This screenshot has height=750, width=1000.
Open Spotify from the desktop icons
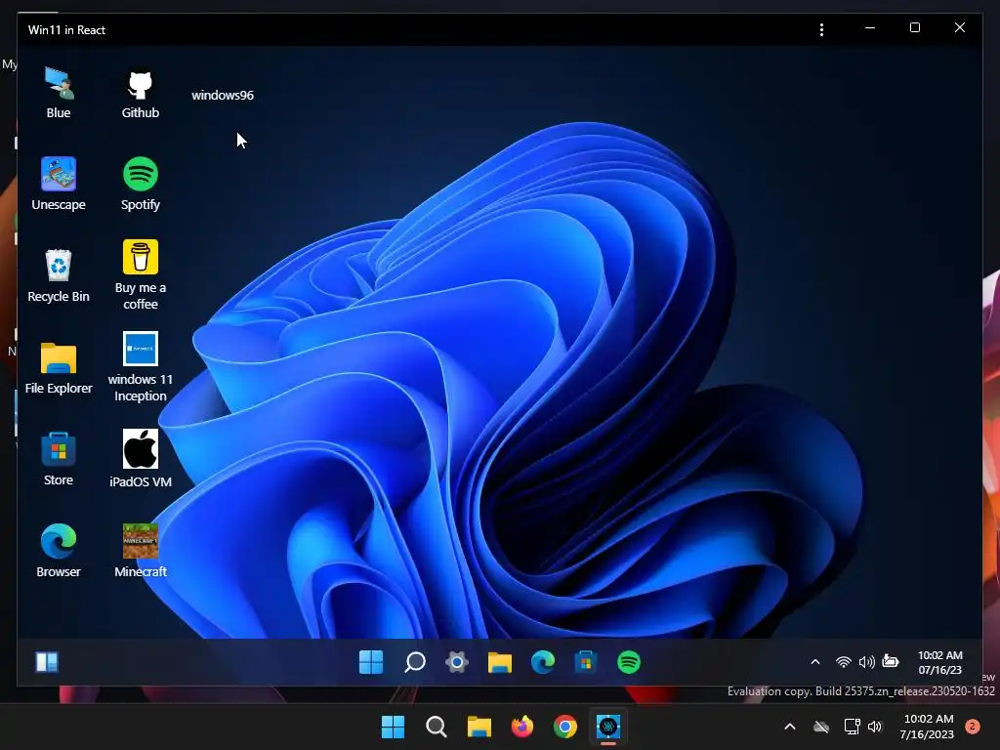tap(141, 184)
